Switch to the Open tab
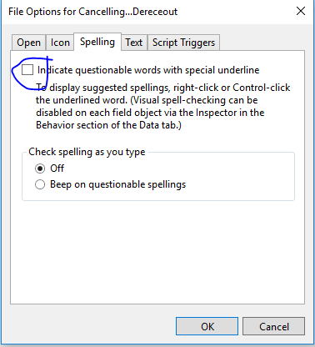315x347 pixels. tap(28, 43)
